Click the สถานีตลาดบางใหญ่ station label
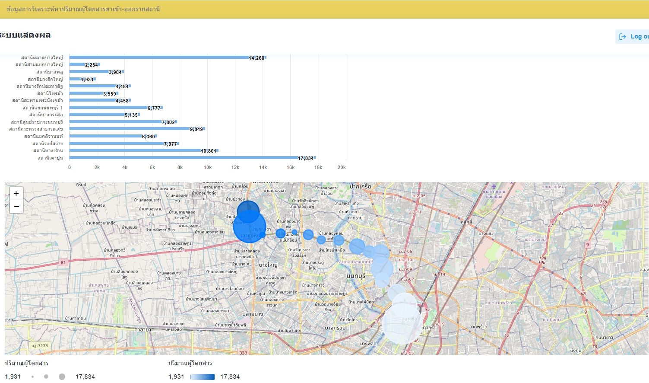Screen dimensions: 649x383 point(42,57)
